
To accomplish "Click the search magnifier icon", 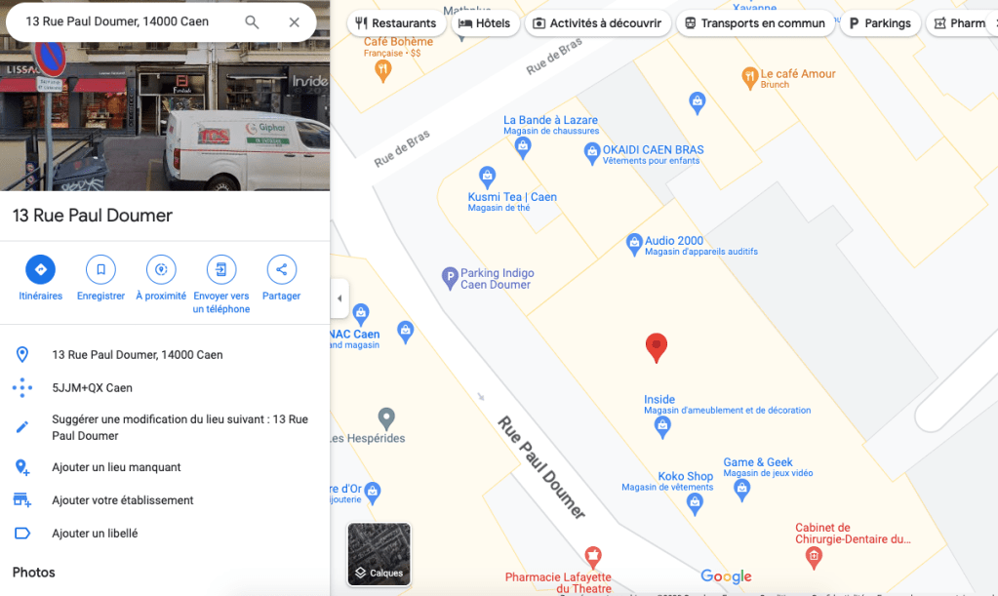I will (x=252, y=22).
